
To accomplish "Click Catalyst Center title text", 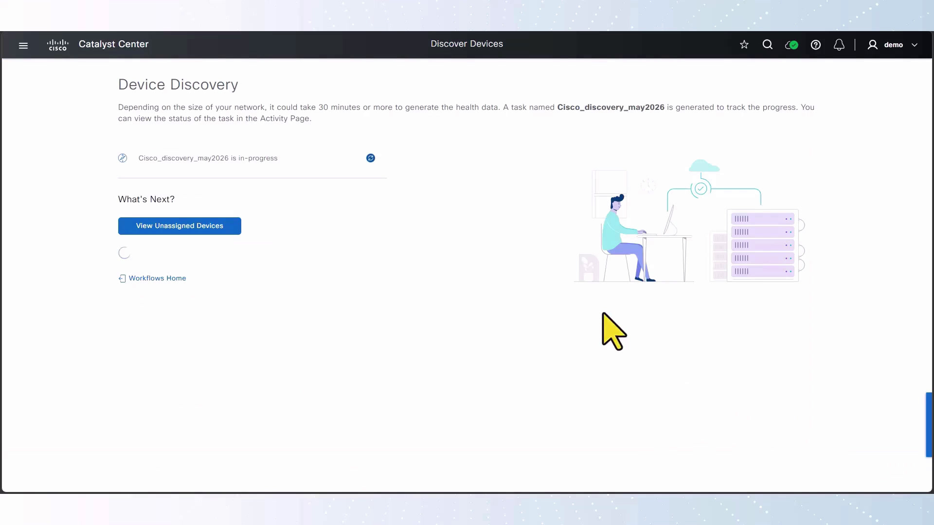I will click(x=113, y=44).
